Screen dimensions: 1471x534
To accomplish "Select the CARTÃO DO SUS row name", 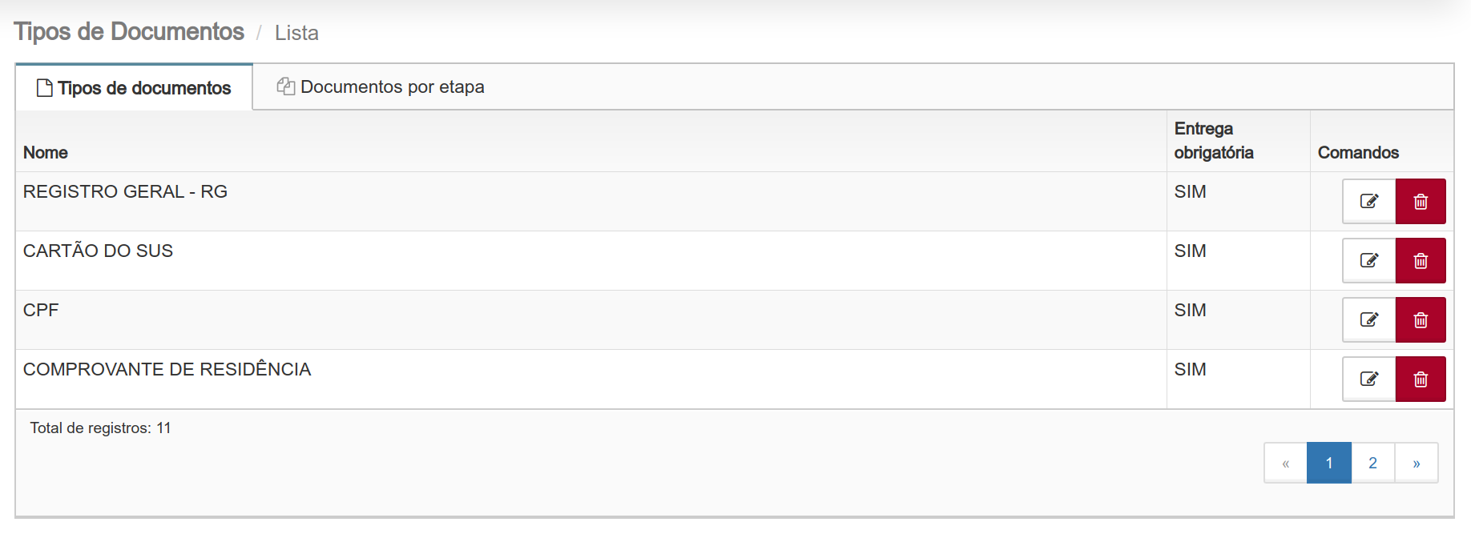I will [x=98, y=251].
